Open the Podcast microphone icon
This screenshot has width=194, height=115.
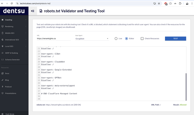pyautogui.click(x=3, y=86)
